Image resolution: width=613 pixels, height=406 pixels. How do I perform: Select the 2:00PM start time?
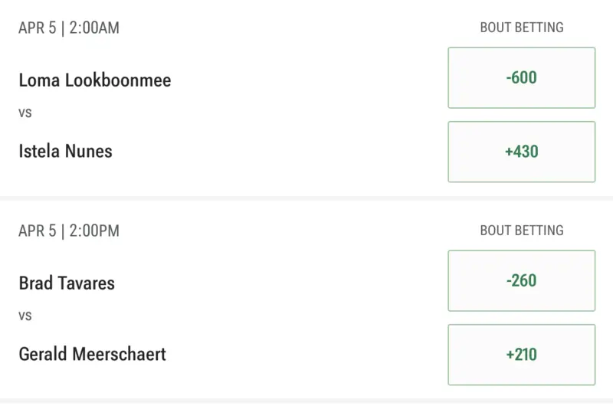click(94, 231)
